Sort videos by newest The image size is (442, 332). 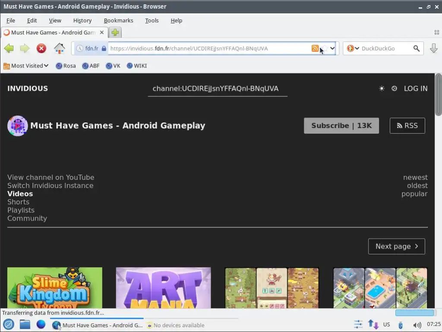415,177
